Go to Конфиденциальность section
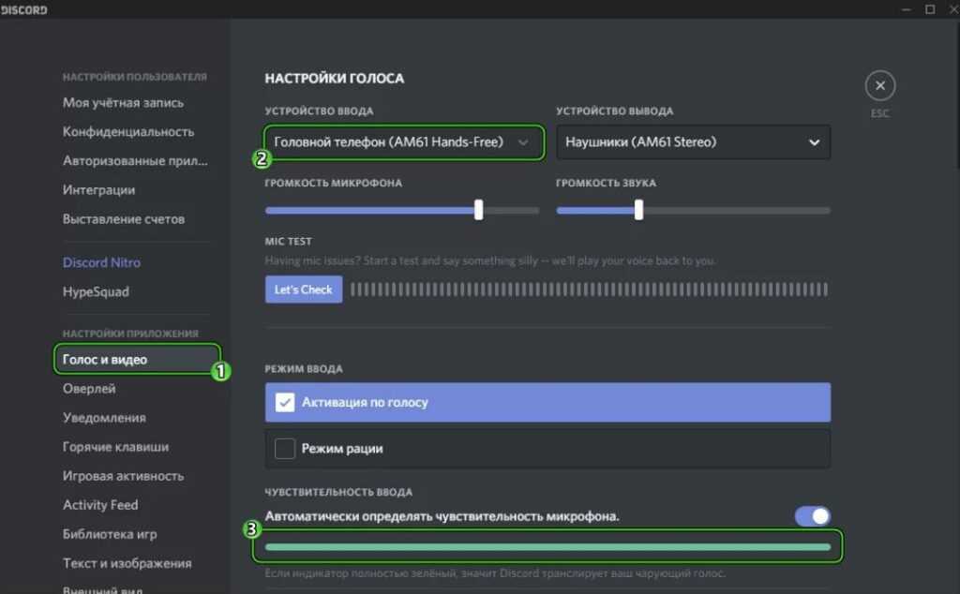 point(128,132)
